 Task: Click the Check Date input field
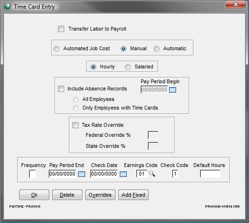[x=104, y=174]
